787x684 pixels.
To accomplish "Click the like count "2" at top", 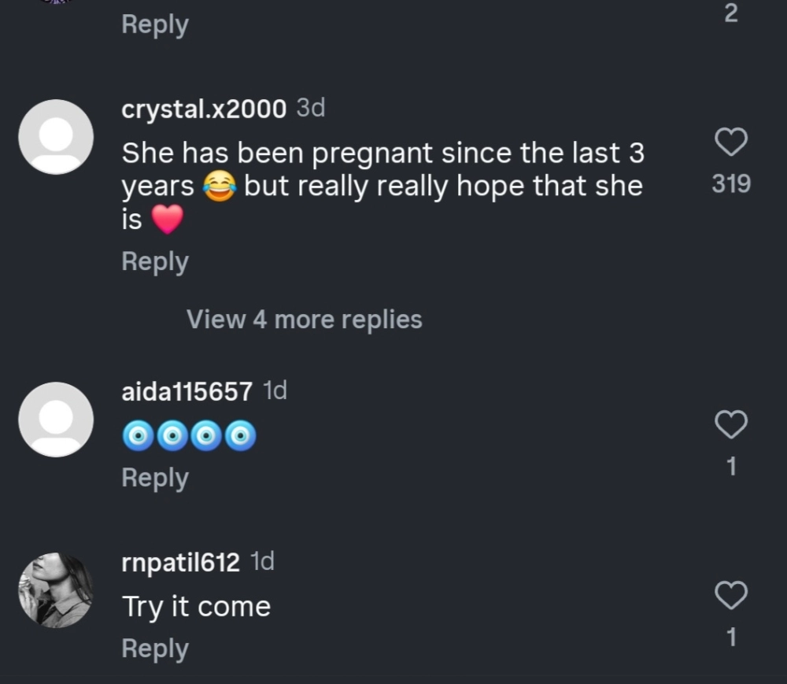I will point(731,14).
